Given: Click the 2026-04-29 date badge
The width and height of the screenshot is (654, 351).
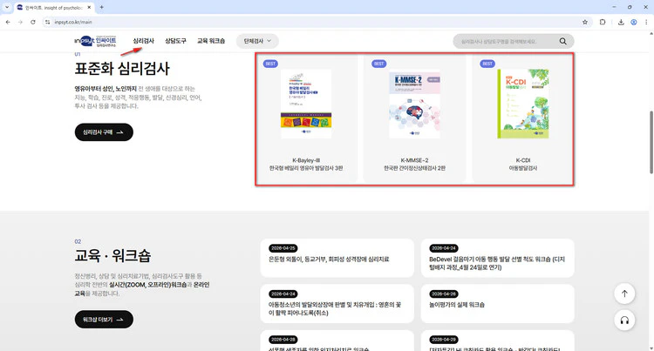Looking at the screenshot, I should point(443,340).
